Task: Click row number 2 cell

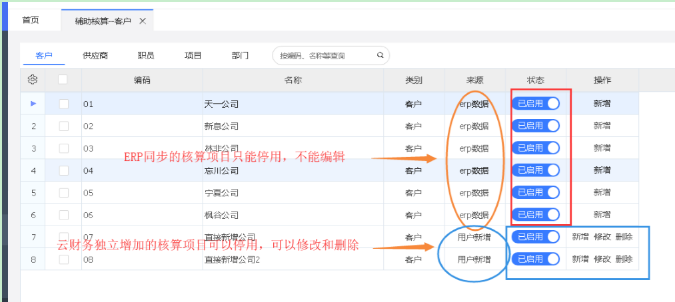Action: click(33, 126)
